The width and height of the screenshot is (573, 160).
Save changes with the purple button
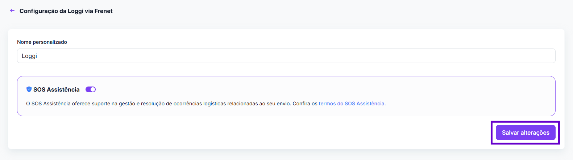click(526, 132)
